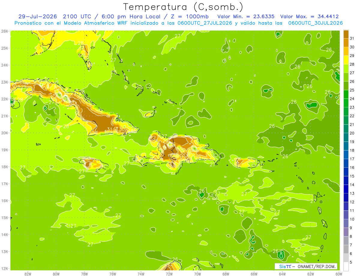This screenshot has height=278, width=360.
Task: Click legend swatch between 28 and 29
Action: pos(346,60)
